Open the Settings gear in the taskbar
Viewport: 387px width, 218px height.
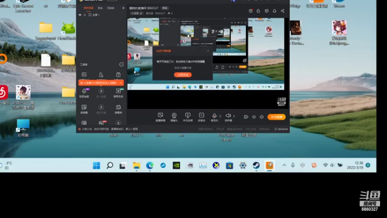(x=243, y=165)
